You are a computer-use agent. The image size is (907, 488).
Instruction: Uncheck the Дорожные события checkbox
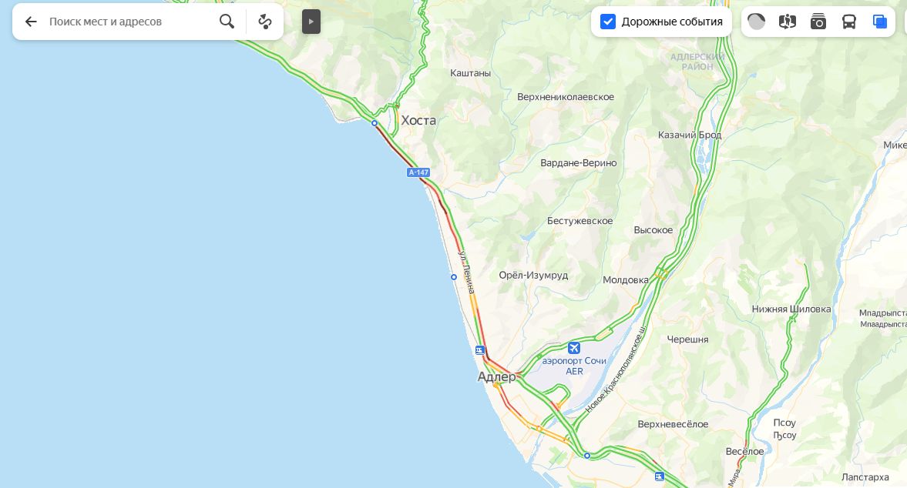607,22
